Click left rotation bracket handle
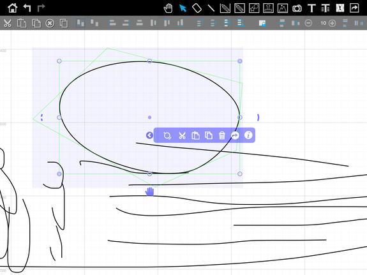 pos(41,117)
